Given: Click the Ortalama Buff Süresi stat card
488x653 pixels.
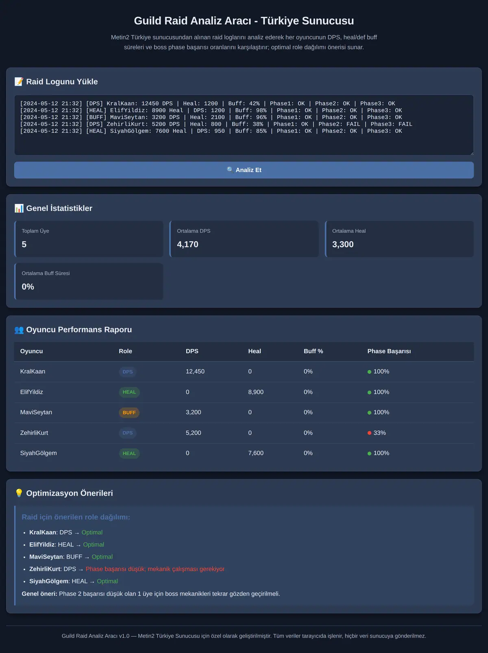Looking at the screenshot, I should click(89, 281).
